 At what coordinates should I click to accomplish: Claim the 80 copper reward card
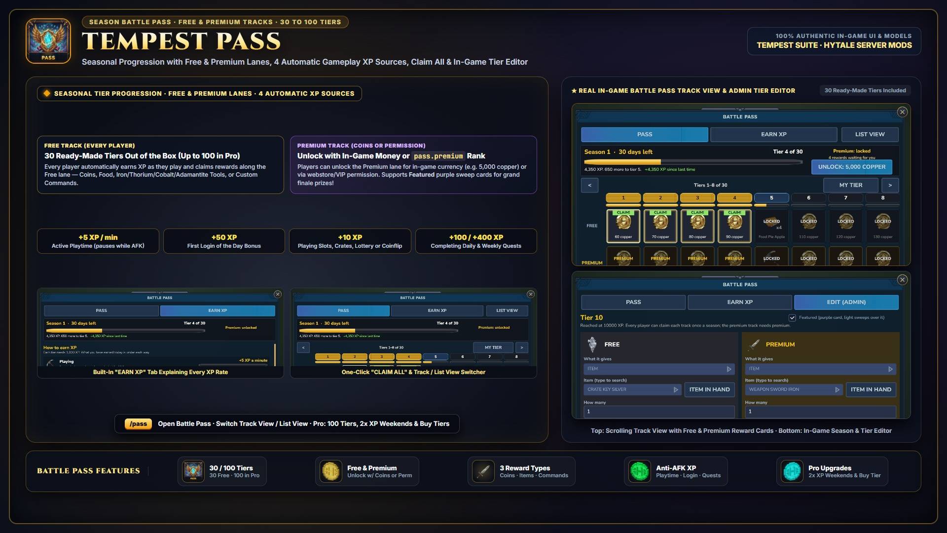tap(697, 226)
